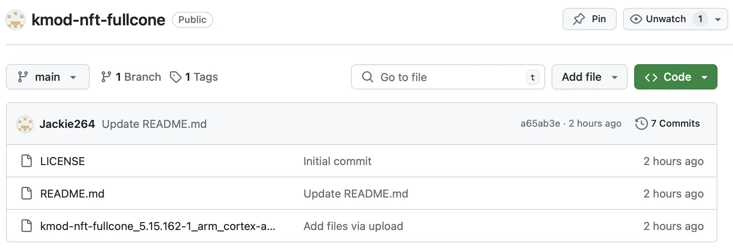Viewport: 733px width, 251px height.
Task: View the 1 Branch link
Action: pyautogui.click(x=131, y=77)
